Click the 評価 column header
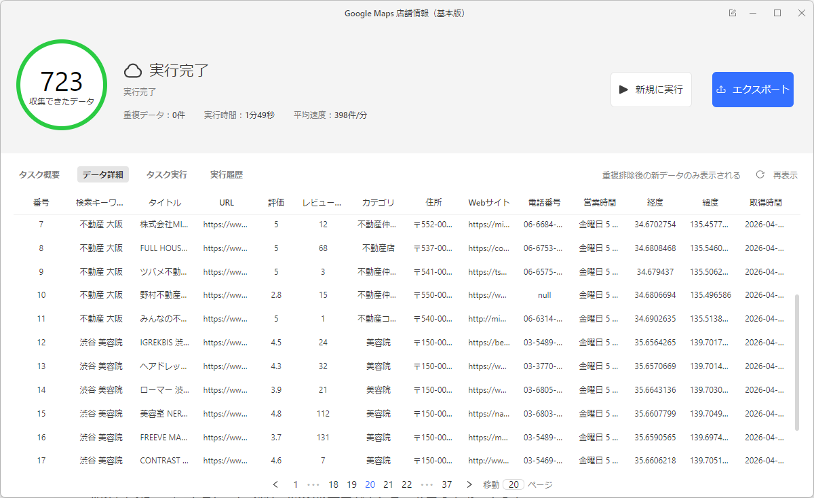The height and width of the screenshot is (498, 814). coord(276,203)
